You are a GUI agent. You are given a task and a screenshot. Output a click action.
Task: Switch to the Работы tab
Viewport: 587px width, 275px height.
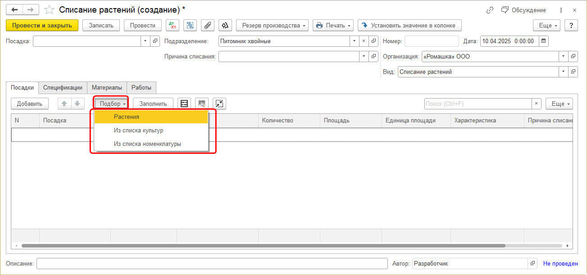point(141,88)
